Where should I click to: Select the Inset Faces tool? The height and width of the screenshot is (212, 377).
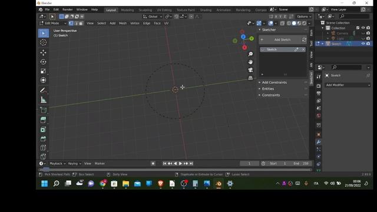pyautogui.click(x=43, y=130)
